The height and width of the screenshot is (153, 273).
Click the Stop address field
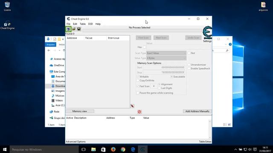[164, 72]
